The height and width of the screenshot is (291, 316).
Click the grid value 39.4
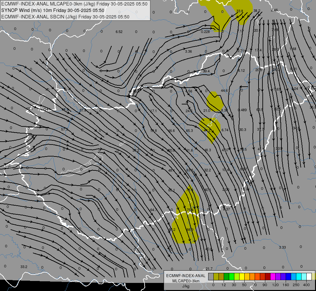[x=206, y=71]
